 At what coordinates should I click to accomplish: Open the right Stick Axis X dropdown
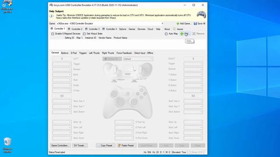point(193,101)
